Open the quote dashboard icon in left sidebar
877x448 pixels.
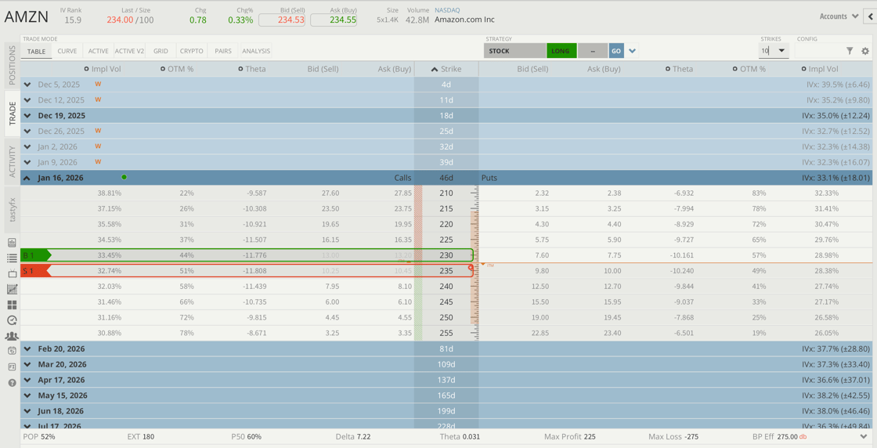(12, 243)
